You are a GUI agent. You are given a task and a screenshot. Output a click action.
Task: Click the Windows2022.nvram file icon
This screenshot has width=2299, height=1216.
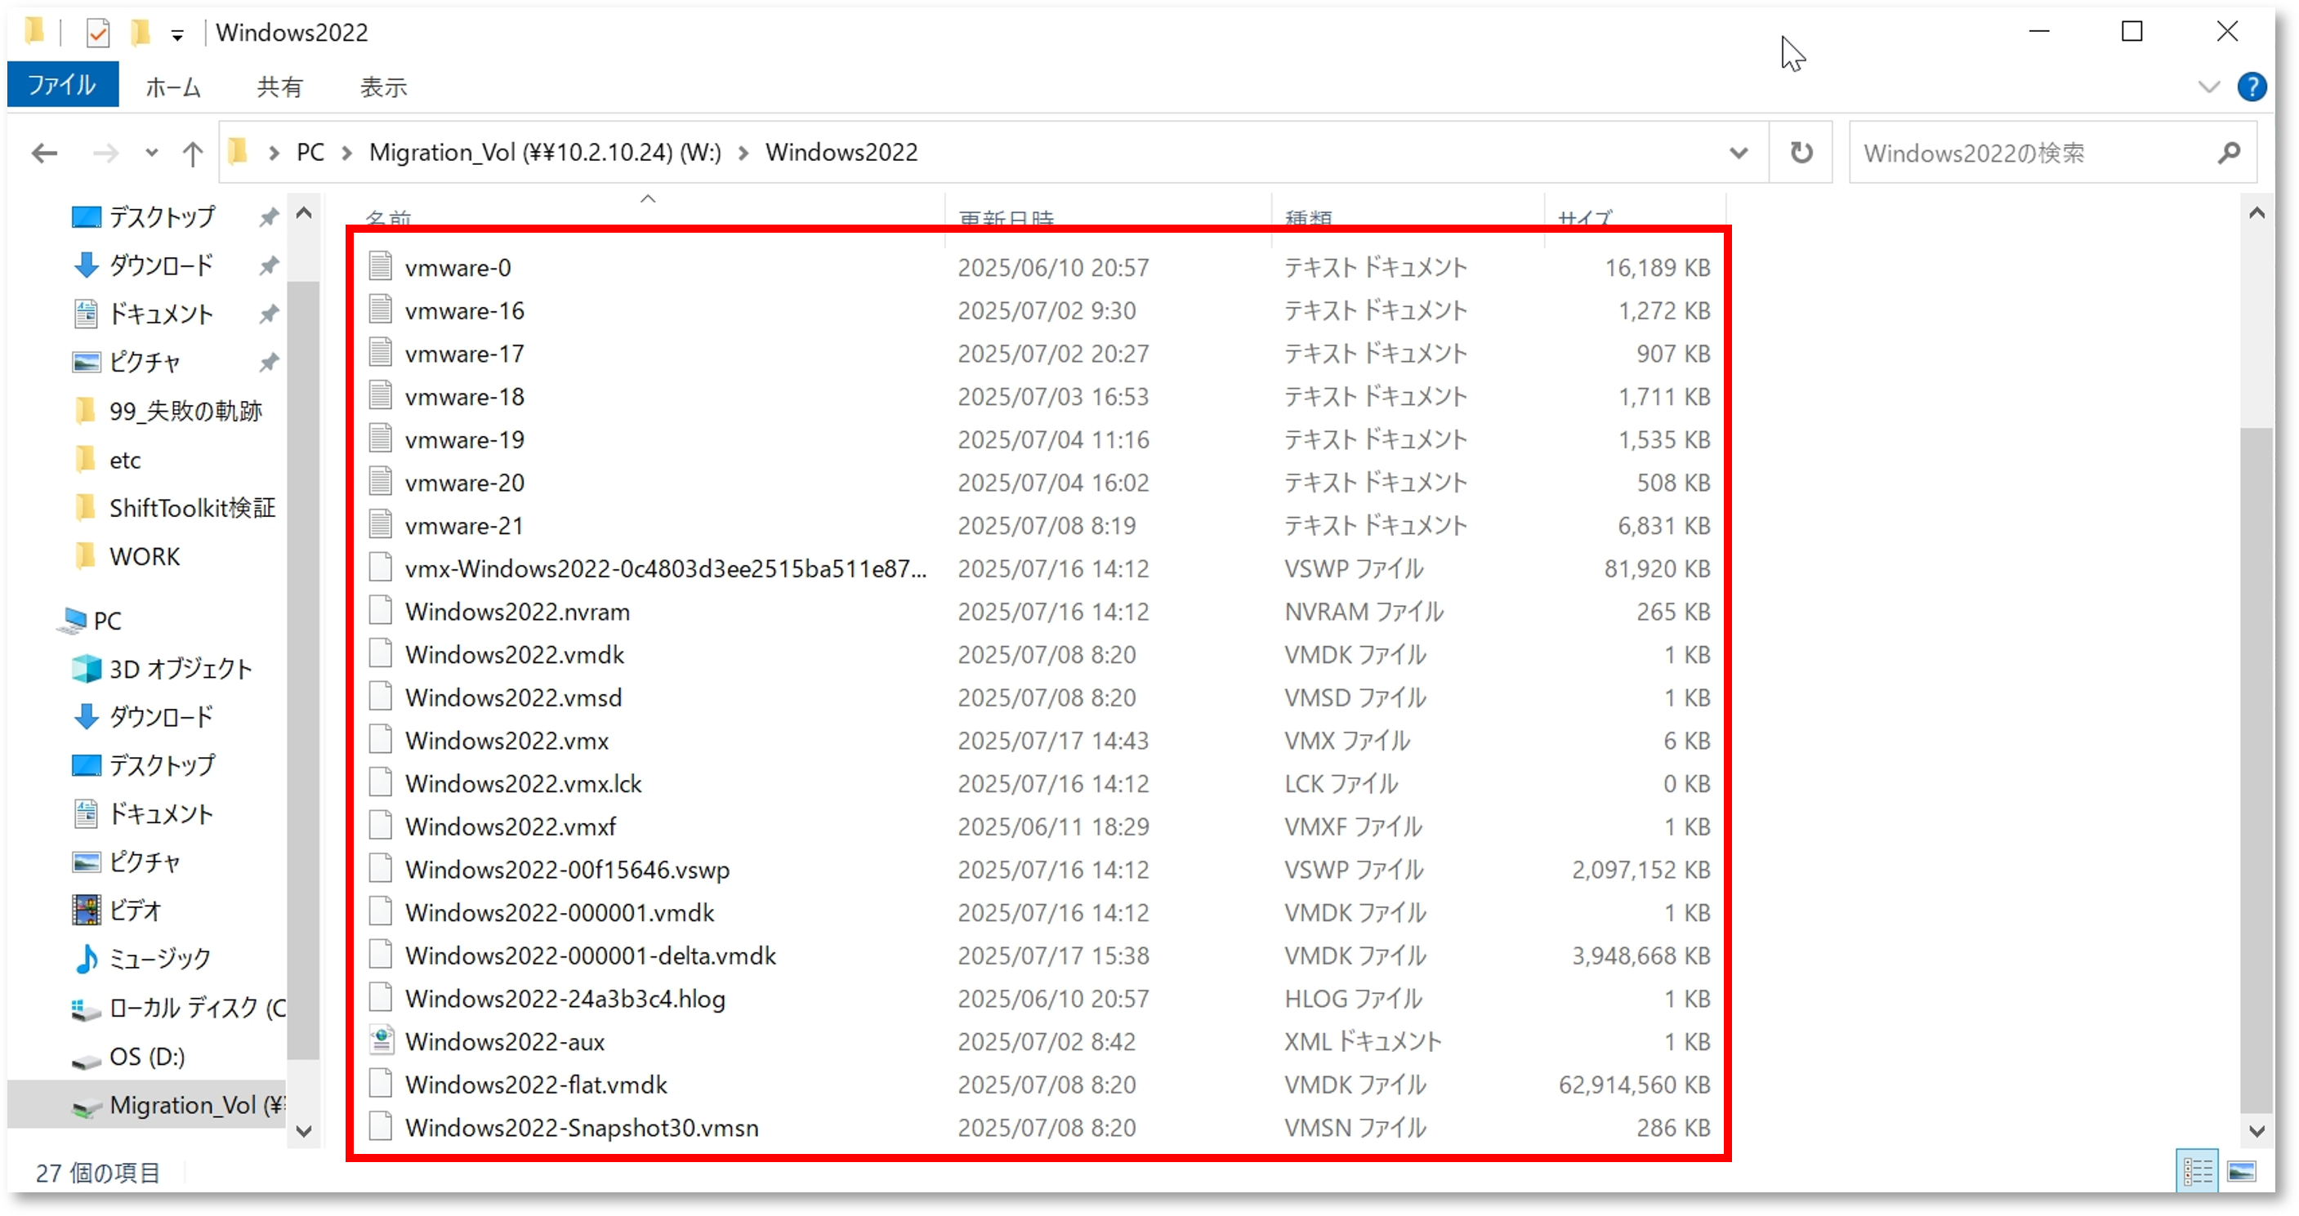pyautogui.click(x=381, y=610)
